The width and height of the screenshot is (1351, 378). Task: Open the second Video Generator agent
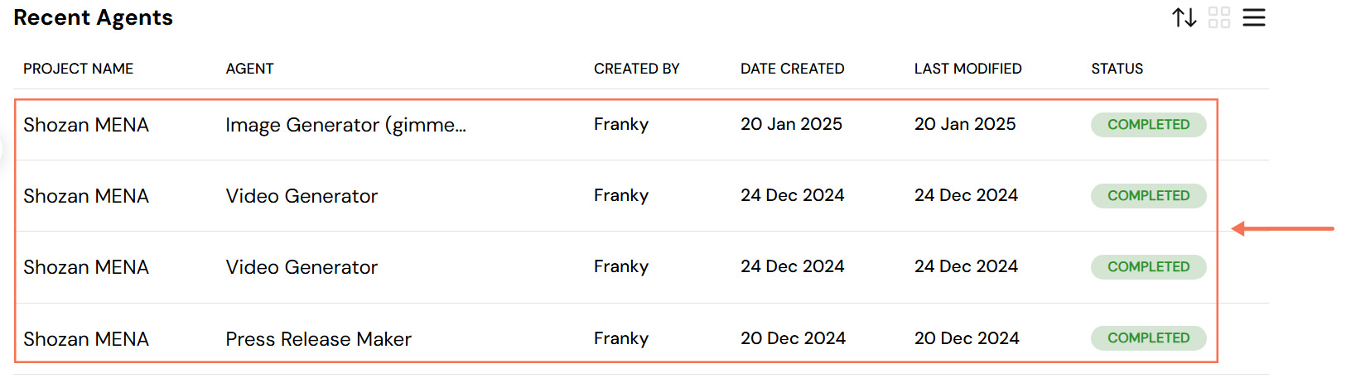pos(302,267)
